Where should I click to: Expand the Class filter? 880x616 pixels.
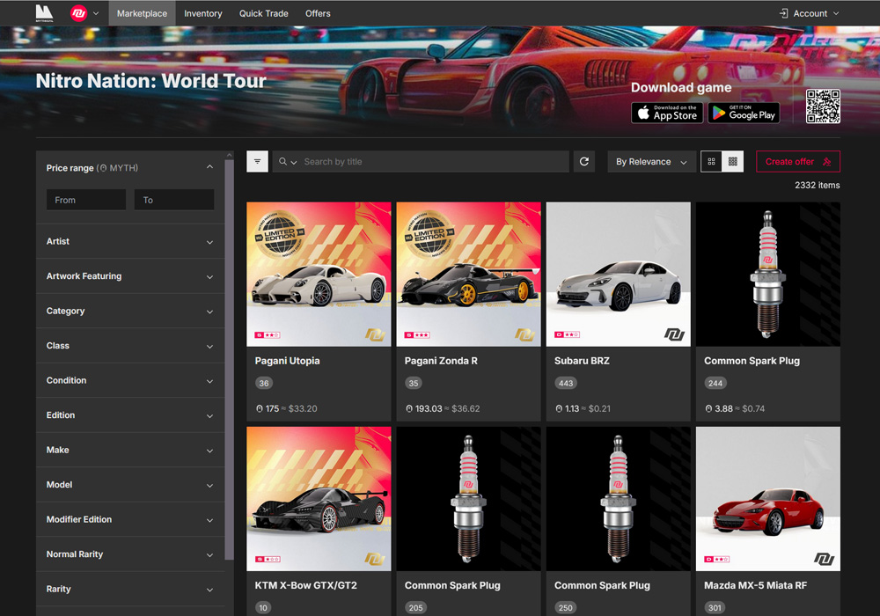coord(130,346)
